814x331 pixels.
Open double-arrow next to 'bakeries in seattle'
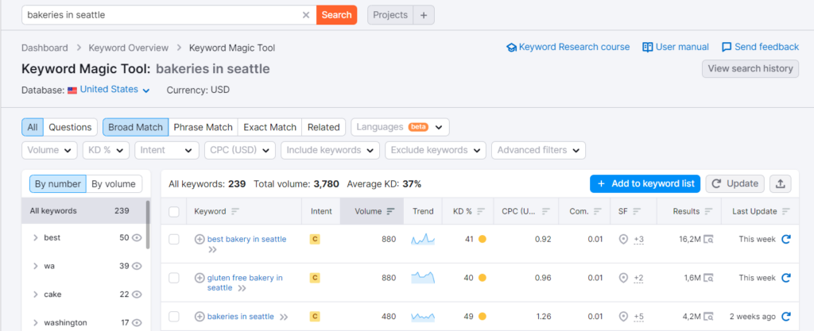284,317
